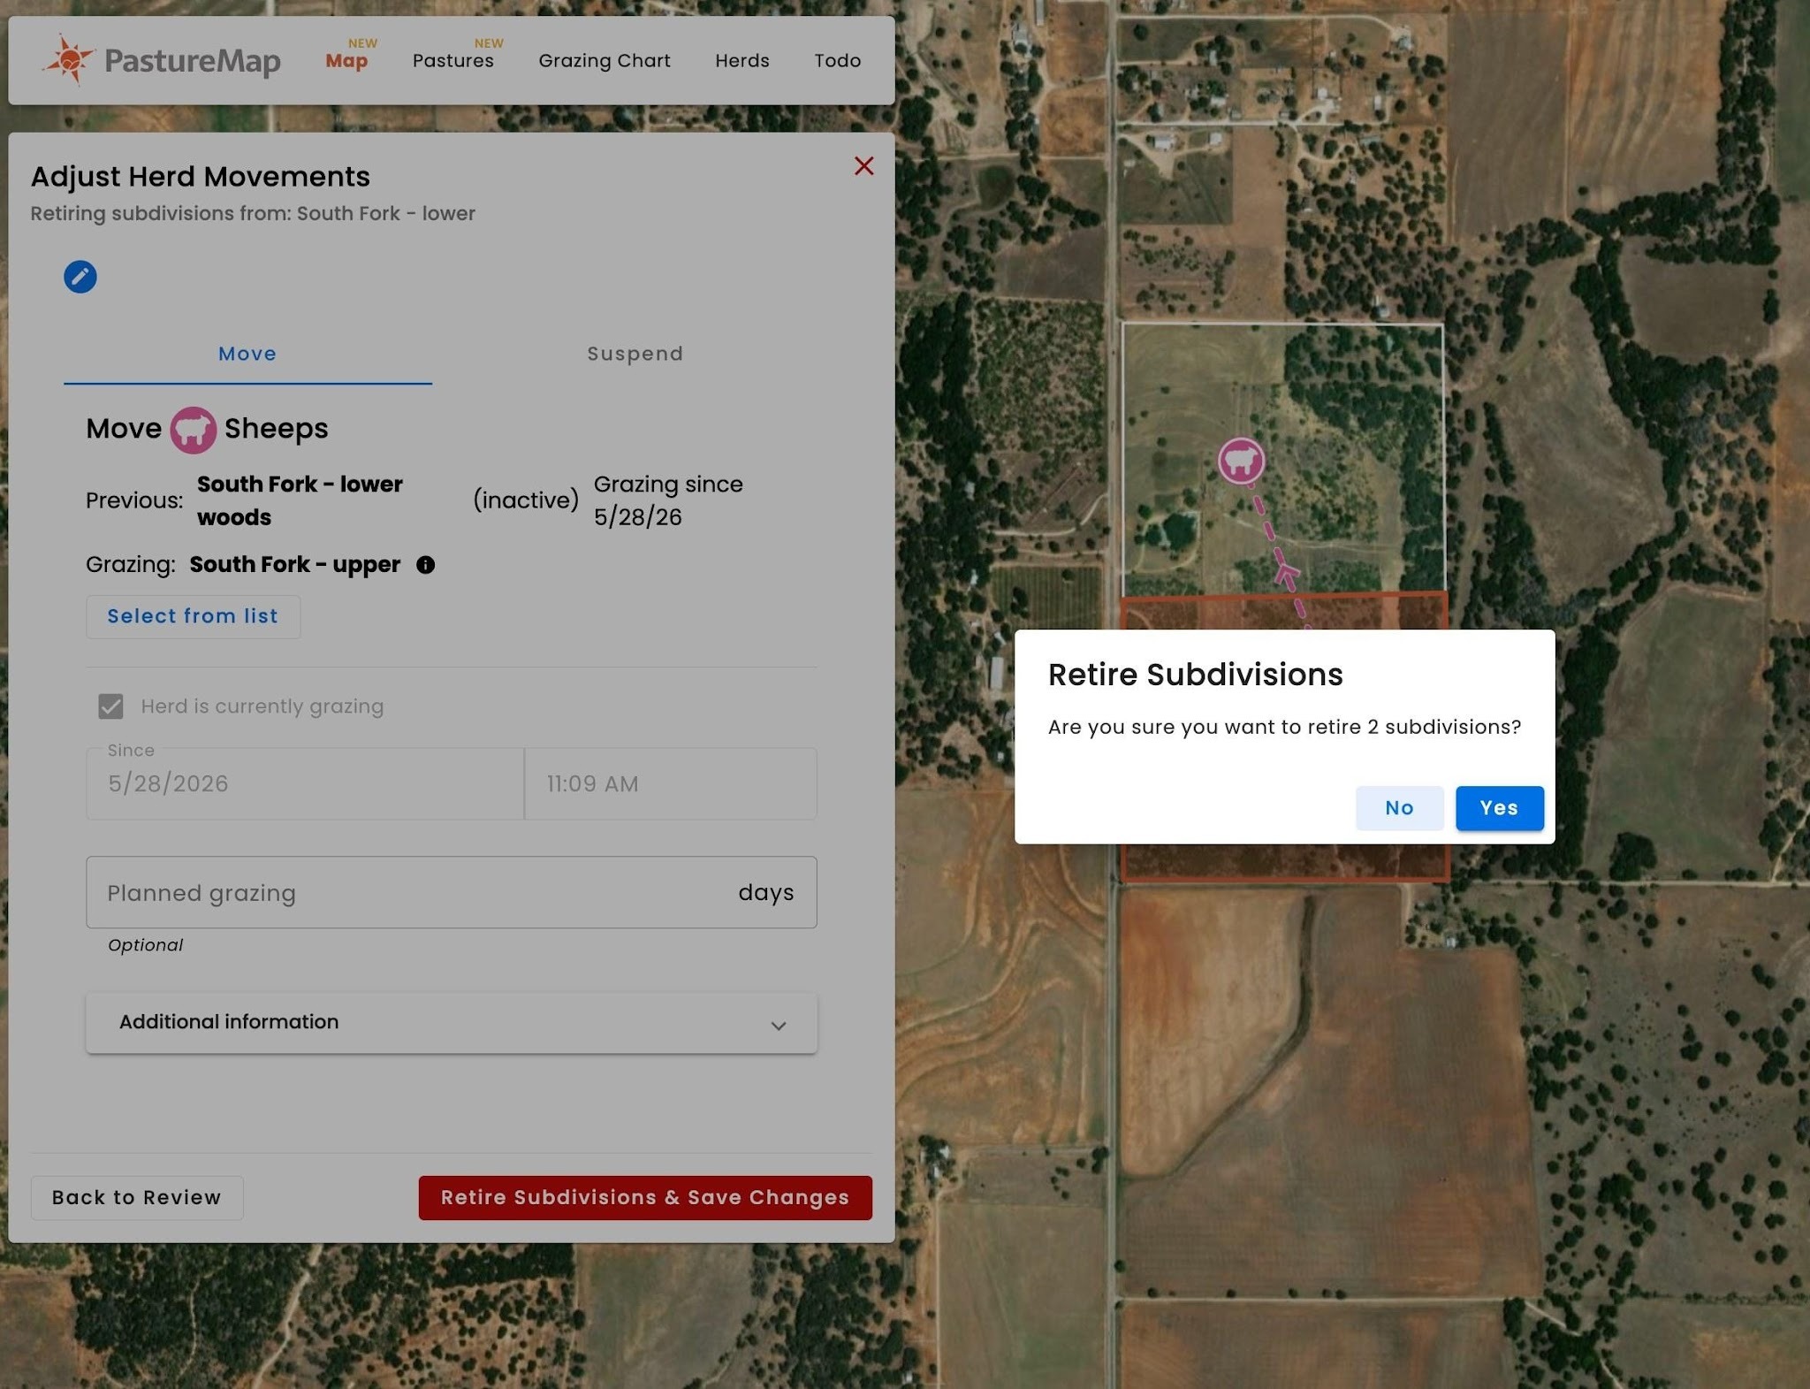Viewport: 1810px width, 1389px height.
Task: Expand the Additional information section
Action: [452, 1022]
